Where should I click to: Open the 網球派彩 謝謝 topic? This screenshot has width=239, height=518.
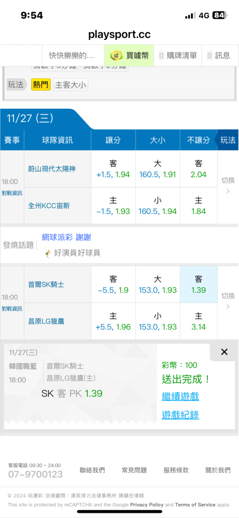(x=66, y=237)
